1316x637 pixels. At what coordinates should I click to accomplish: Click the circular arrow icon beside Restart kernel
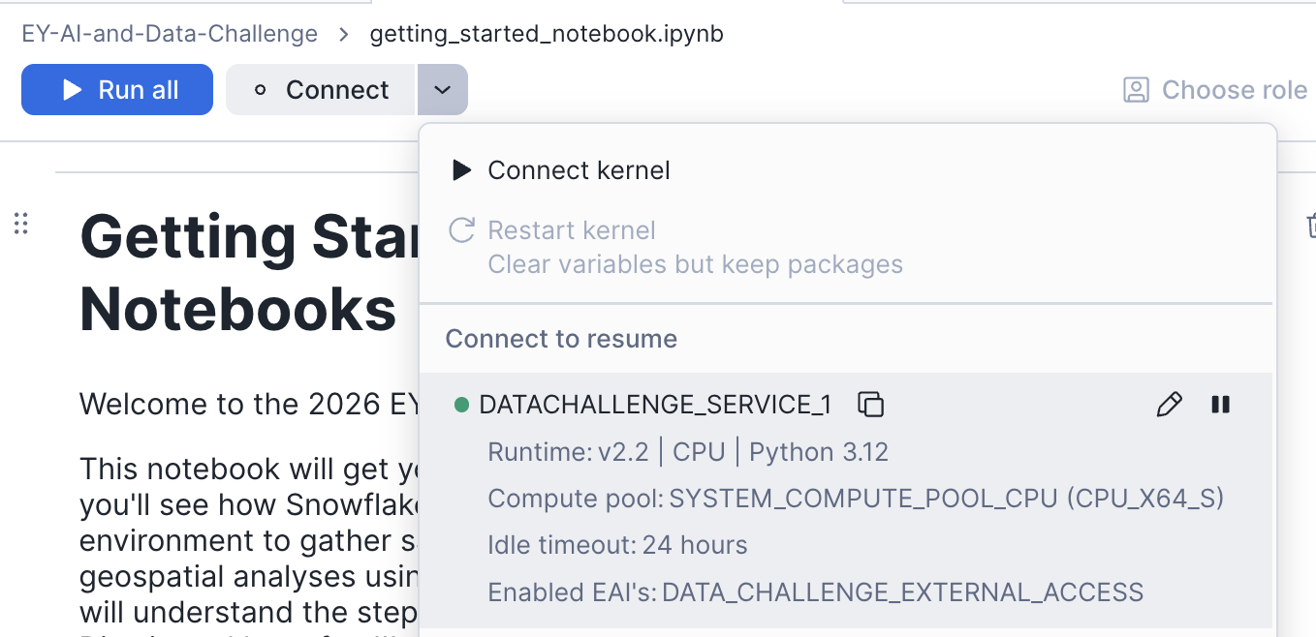pos(461,230)
